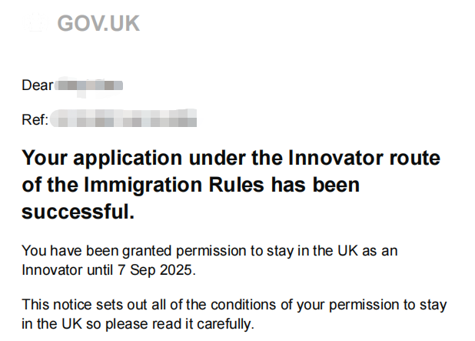Click the word Innovator before until

point(52,270)
